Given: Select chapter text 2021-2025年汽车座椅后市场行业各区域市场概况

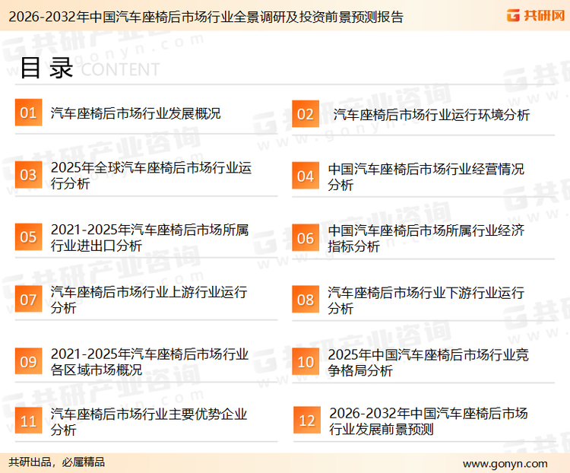Looking at the screenshot, I should pos(150,362).
